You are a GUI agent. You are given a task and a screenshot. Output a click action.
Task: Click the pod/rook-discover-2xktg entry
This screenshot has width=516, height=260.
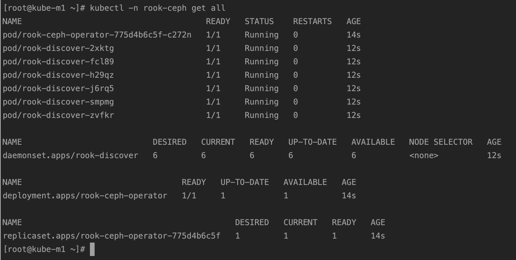coord(58,48)
